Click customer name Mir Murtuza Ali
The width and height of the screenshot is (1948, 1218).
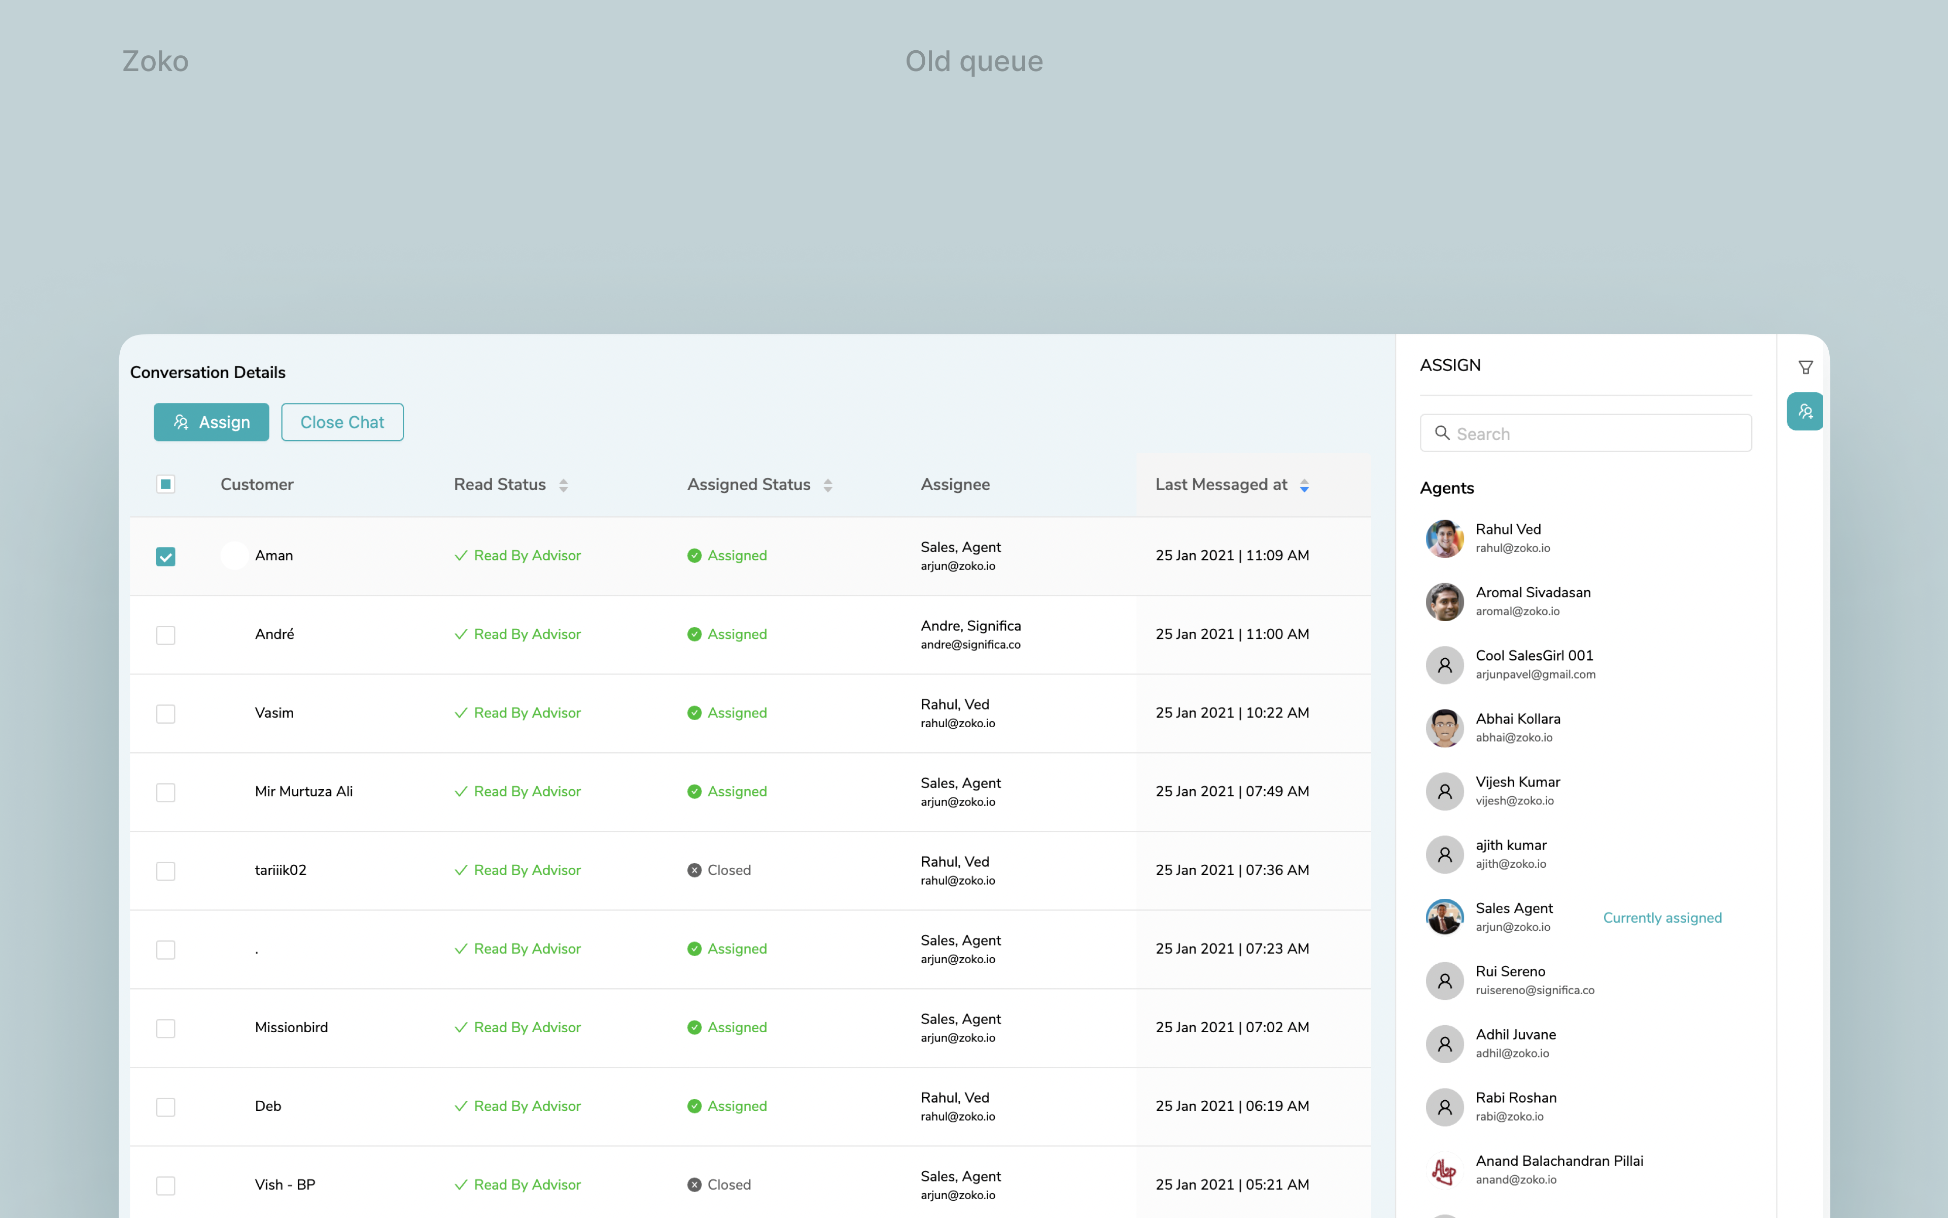(x=303, y=791)
